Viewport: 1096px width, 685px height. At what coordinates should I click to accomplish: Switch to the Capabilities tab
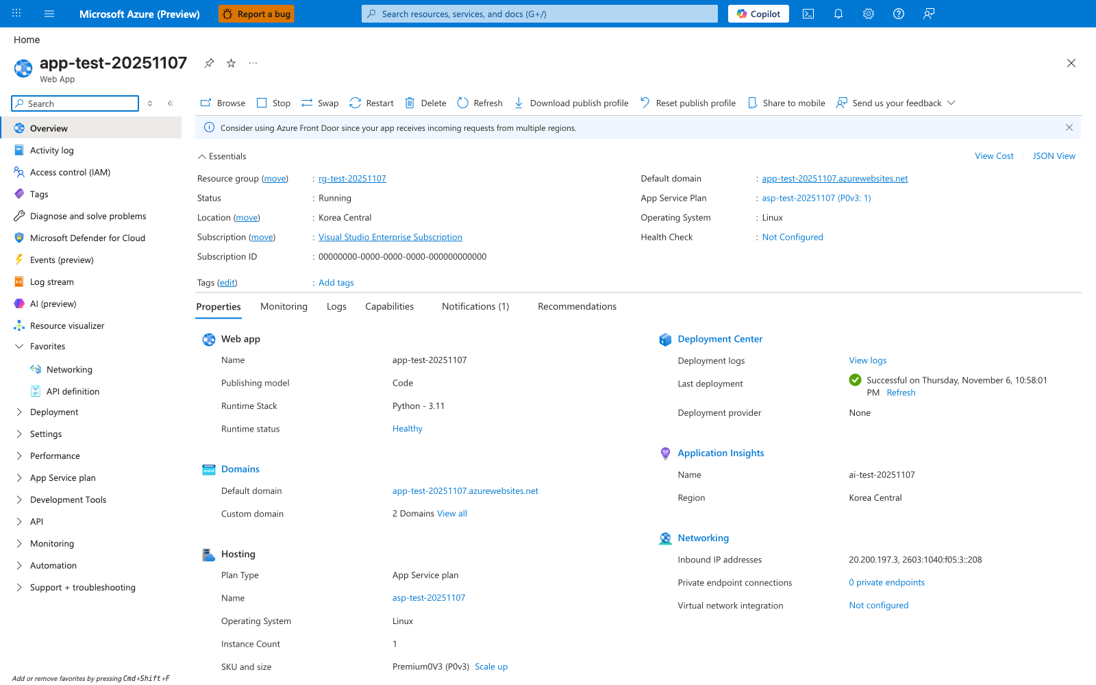tap(389, 306)
